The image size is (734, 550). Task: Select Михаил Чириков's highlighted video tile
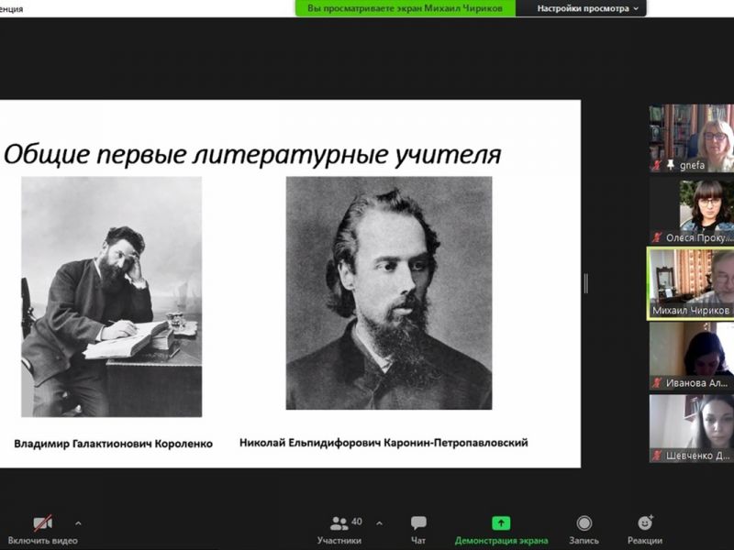692,282
